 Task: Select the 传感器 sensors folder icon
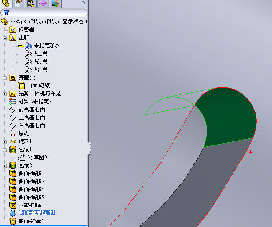tap(13, 30)
